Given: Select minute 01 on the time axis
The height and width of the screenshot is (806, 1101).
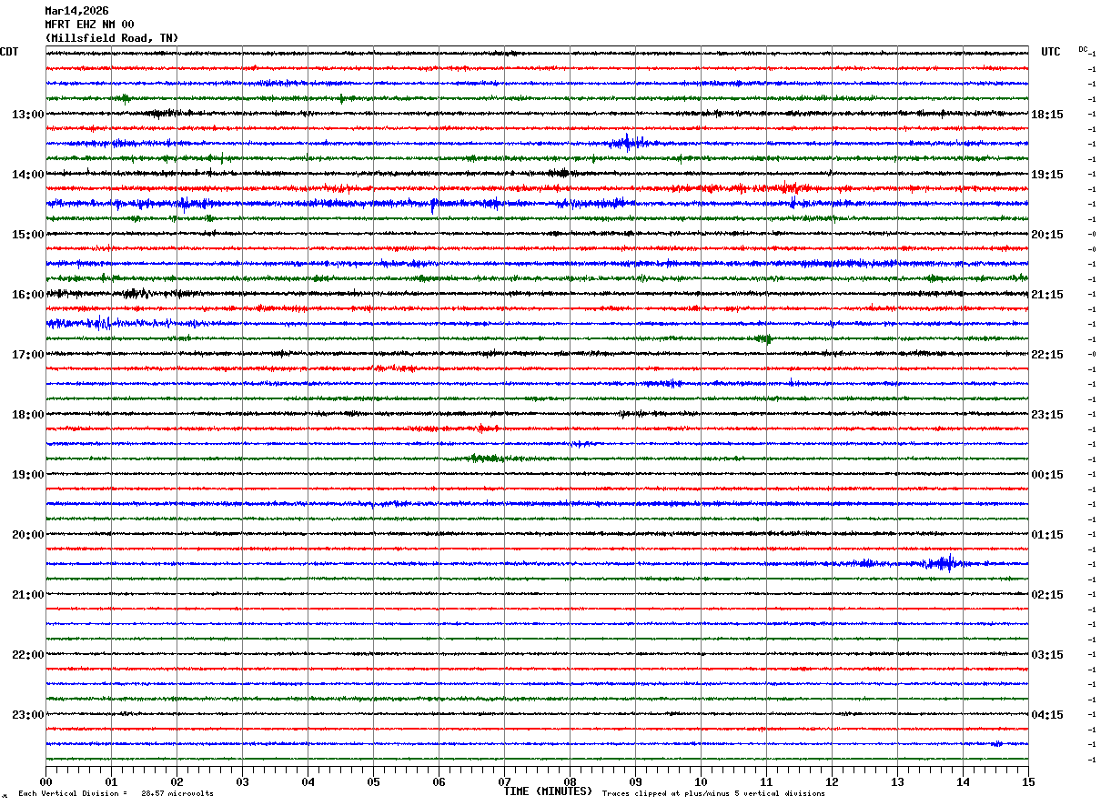Looking at the screenshot, I should (x=111, y=782).
